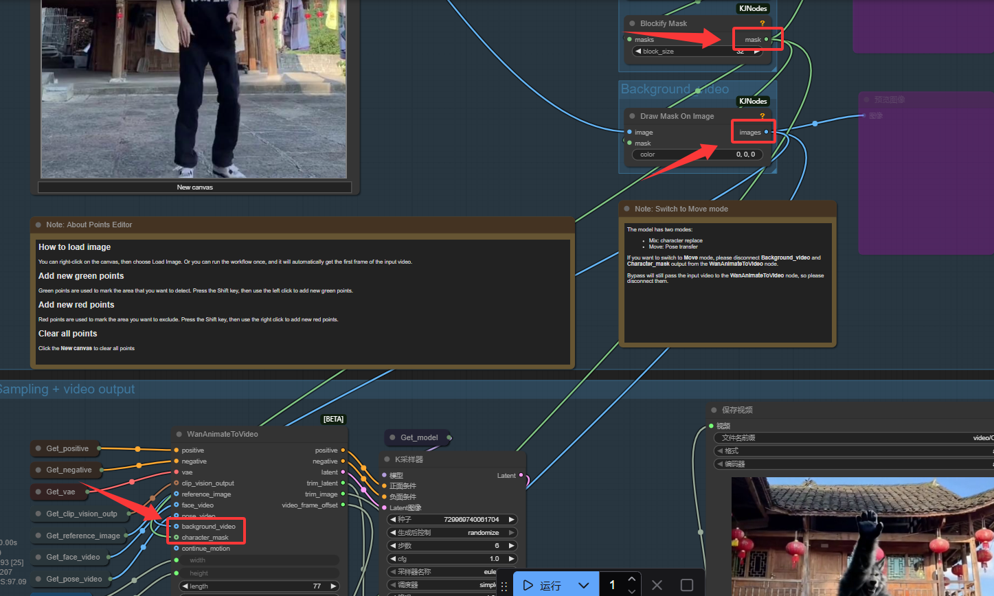Viewport: 994px width, 596px height.
Task: Click the character_mask input socket on WanAnimateToVideo
Action: [x=177, y=538]
